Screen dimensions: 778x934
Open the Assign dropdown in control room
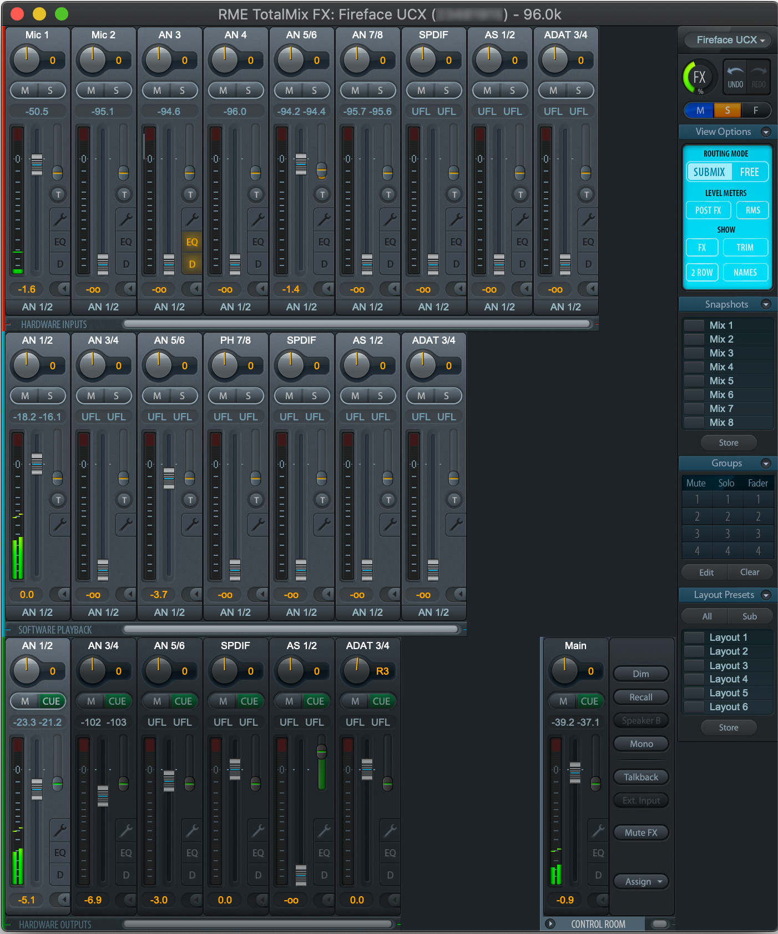(641, 882)
